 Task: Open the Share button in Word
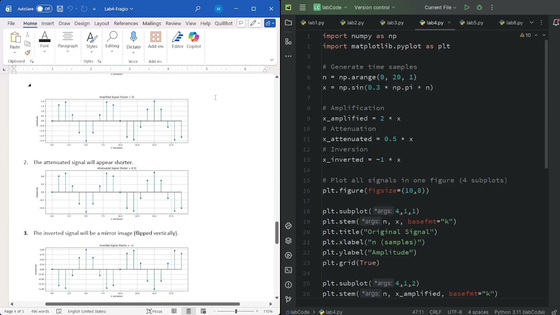pos(269,23)
